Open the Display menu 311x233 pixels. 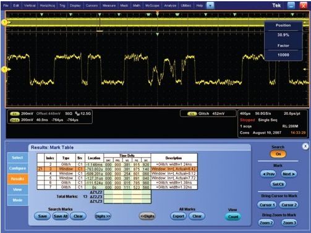[75, 6]
